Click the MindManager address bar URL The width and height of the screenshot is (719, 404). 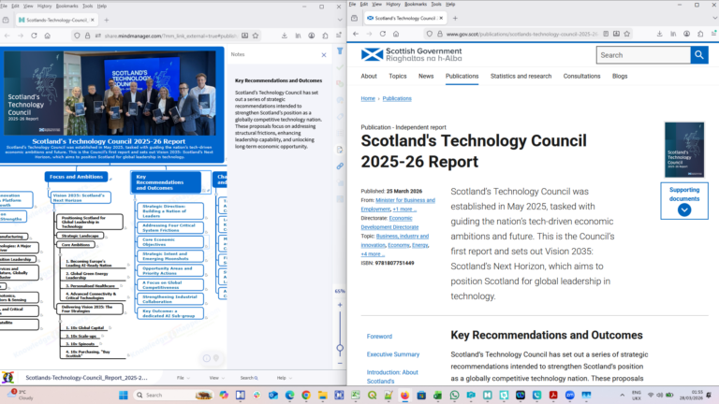[170, 36]
